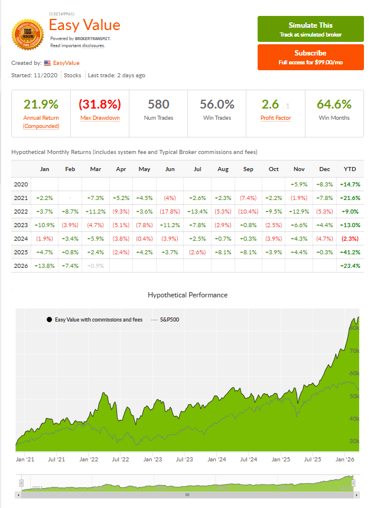Viewport: 374px width, 508px height.
Task: Open the Max Drawdown link
Action: pos(100,118)
